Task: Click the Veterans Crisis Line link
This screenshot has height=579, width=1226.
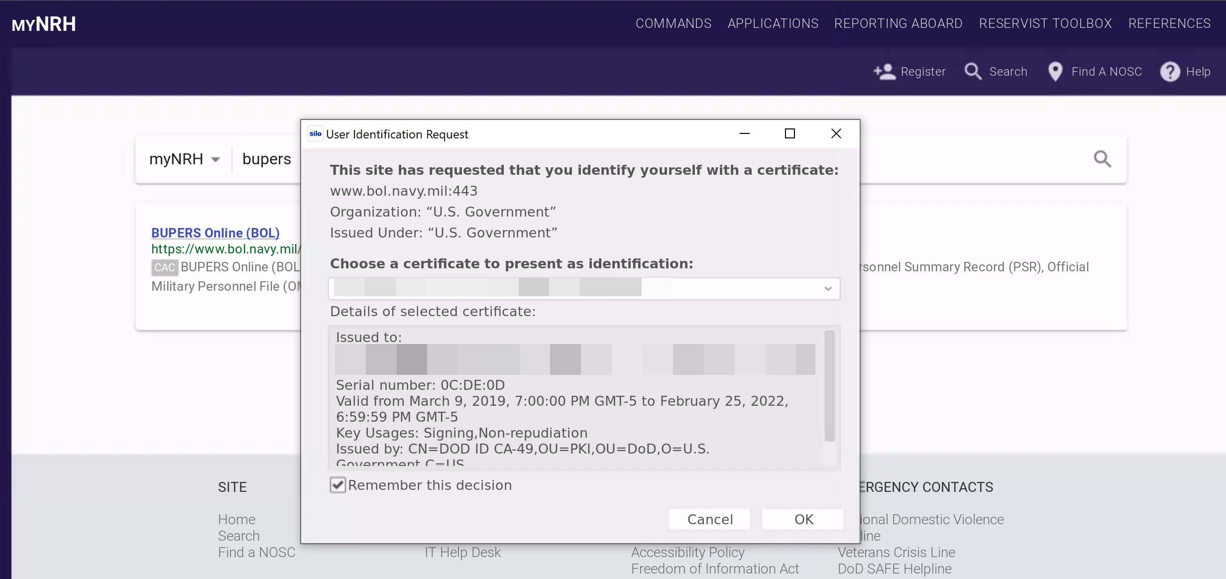Action: pos(896,552)
